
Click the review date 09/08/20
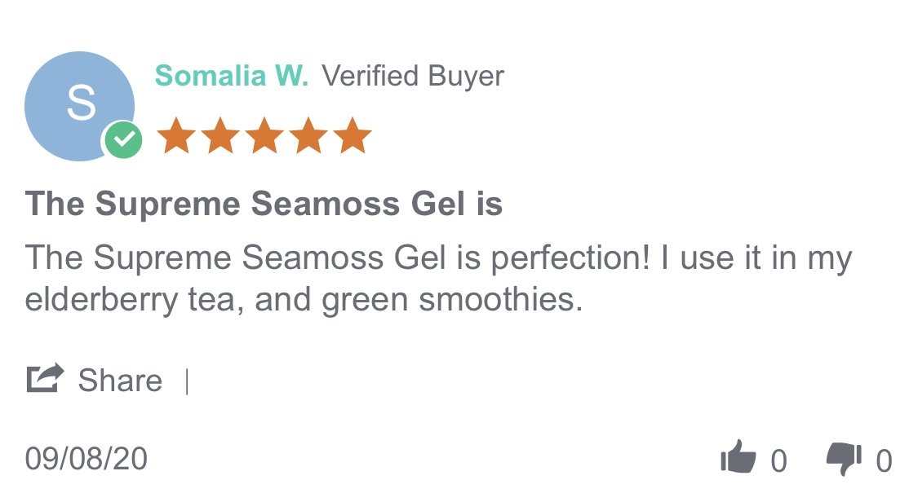click(x=86, y=459)
